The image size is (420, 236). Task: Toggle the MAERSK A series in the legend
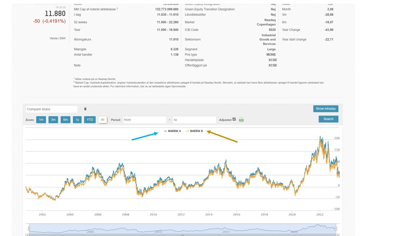coord(173,131)
